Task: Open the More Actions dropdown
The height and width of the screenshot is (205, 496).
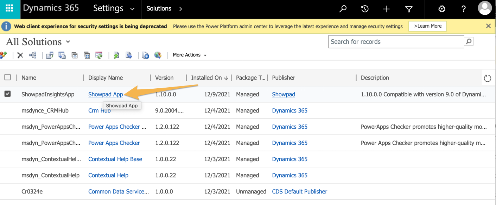Action: coord(190,55)
